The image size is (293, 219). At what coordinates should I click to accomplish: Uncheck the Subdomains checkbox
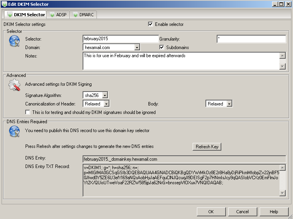[x=162, y=48]
